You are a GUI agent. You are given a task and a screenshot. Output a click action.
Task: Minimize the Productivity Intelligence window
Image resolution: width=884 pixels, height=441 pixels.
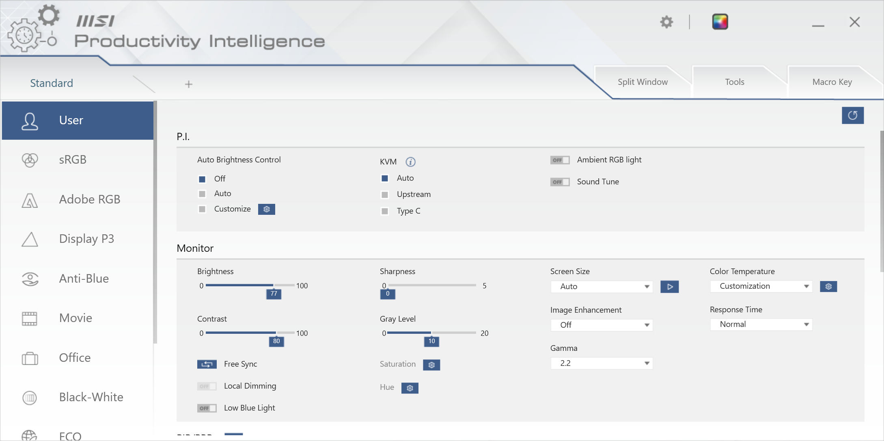818,25
